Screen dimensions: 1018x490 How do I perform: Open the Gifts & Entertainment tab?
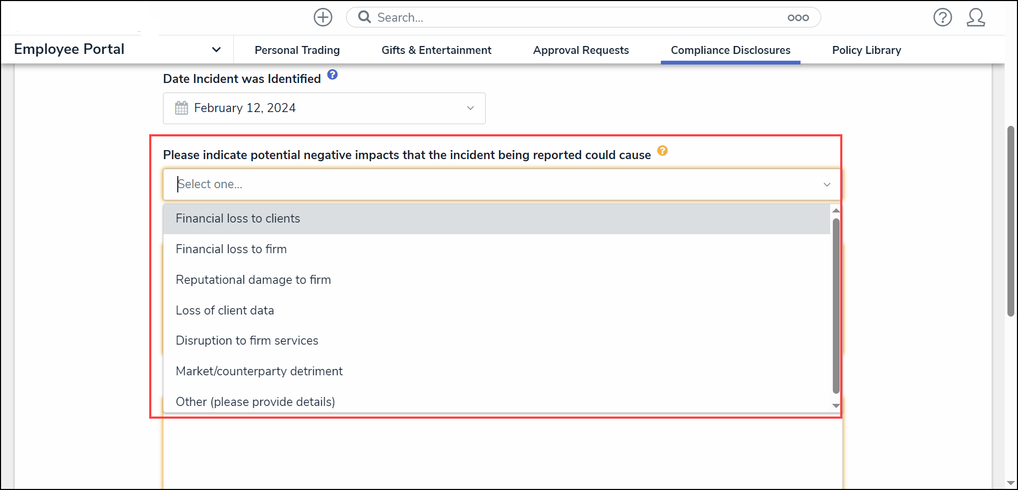tap(436, 50)
